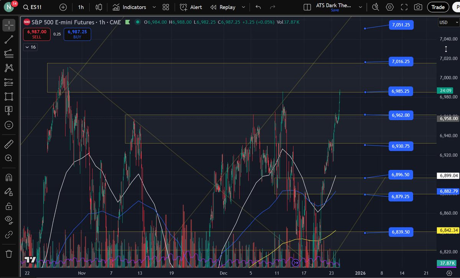Open the chart patterns tool
The image size is (460, 278).
coord(9,68)
